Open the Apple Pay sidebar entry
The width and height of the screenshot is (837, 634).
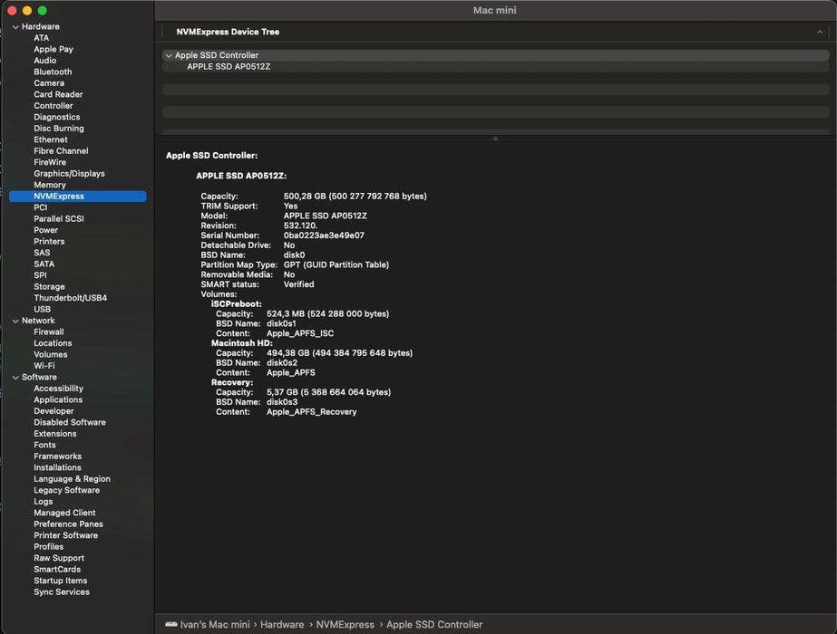(x=54, y=49)
